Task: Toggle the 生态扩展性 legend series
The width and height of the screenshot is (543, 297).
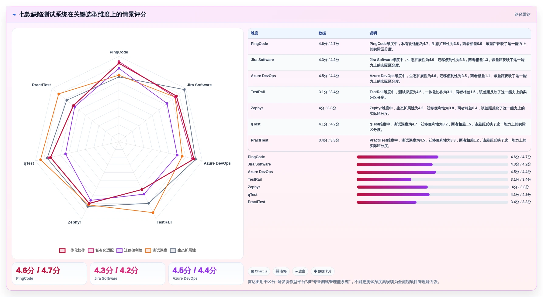Action: pyautogui.click(x=183, y=250)
